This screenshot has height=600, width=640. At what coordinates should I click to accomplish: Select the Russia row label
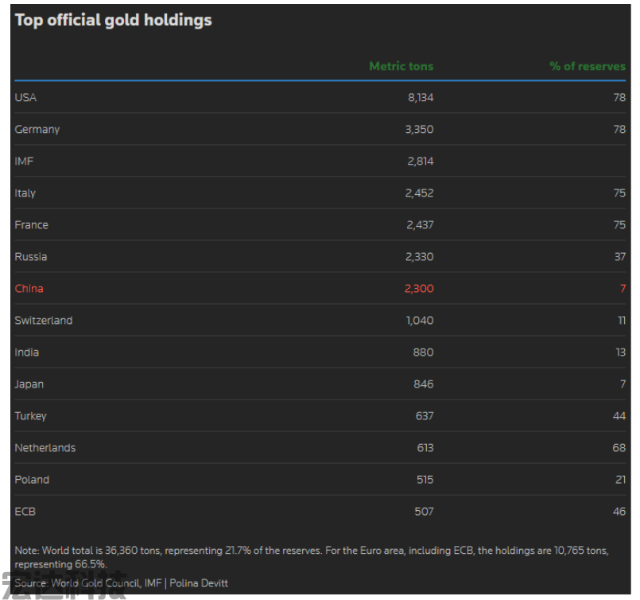(30, 256)
